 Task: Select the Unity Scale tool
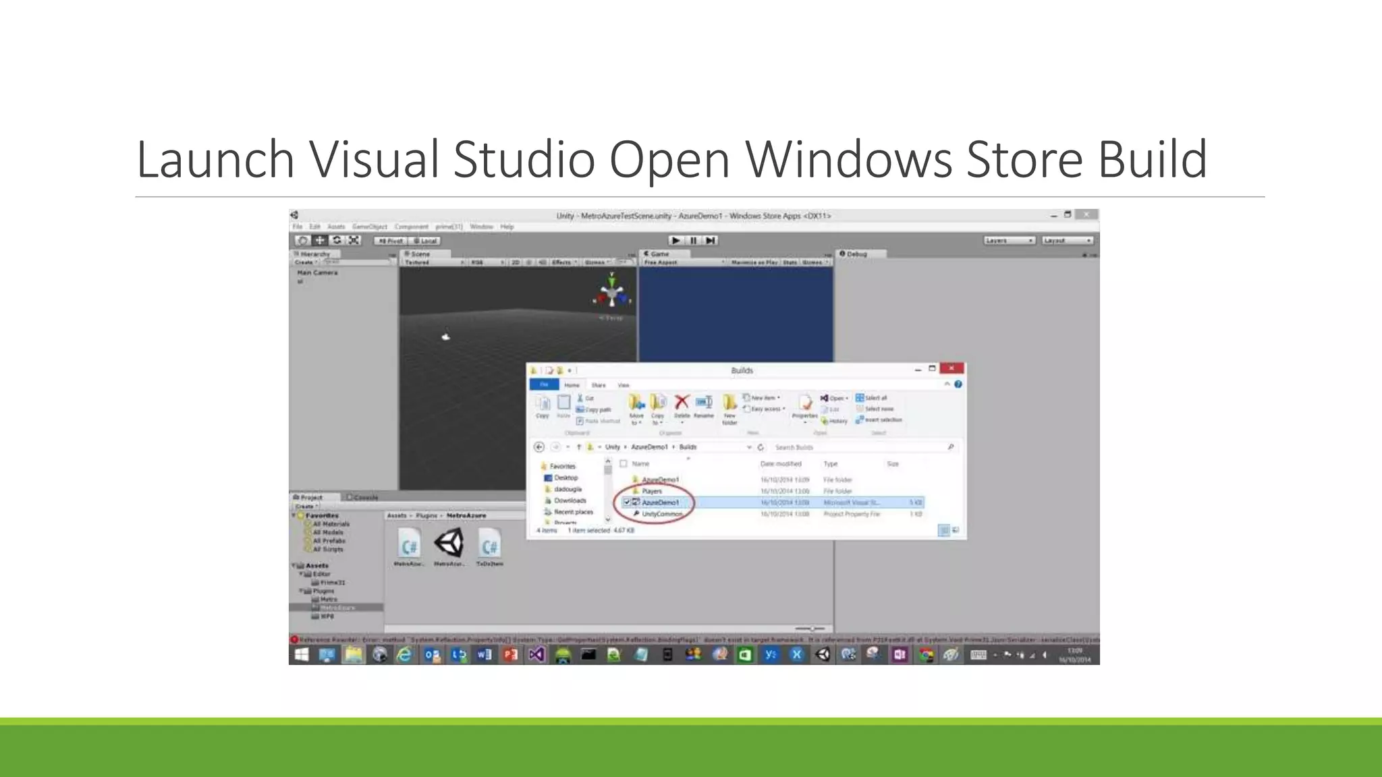(354, 240)
